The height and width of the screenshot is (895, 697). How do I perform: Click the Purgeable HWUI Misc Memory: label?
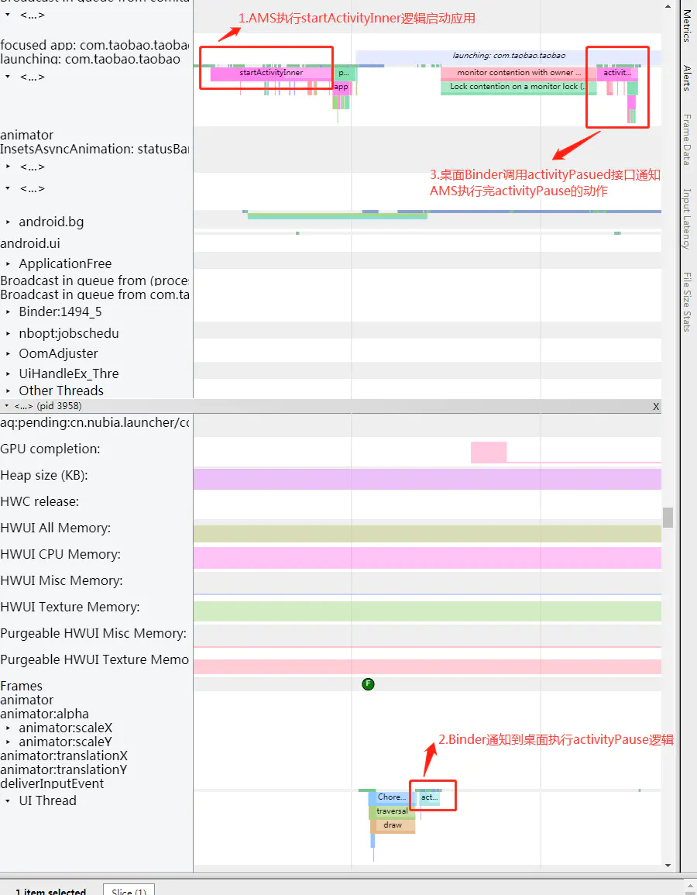94,634
